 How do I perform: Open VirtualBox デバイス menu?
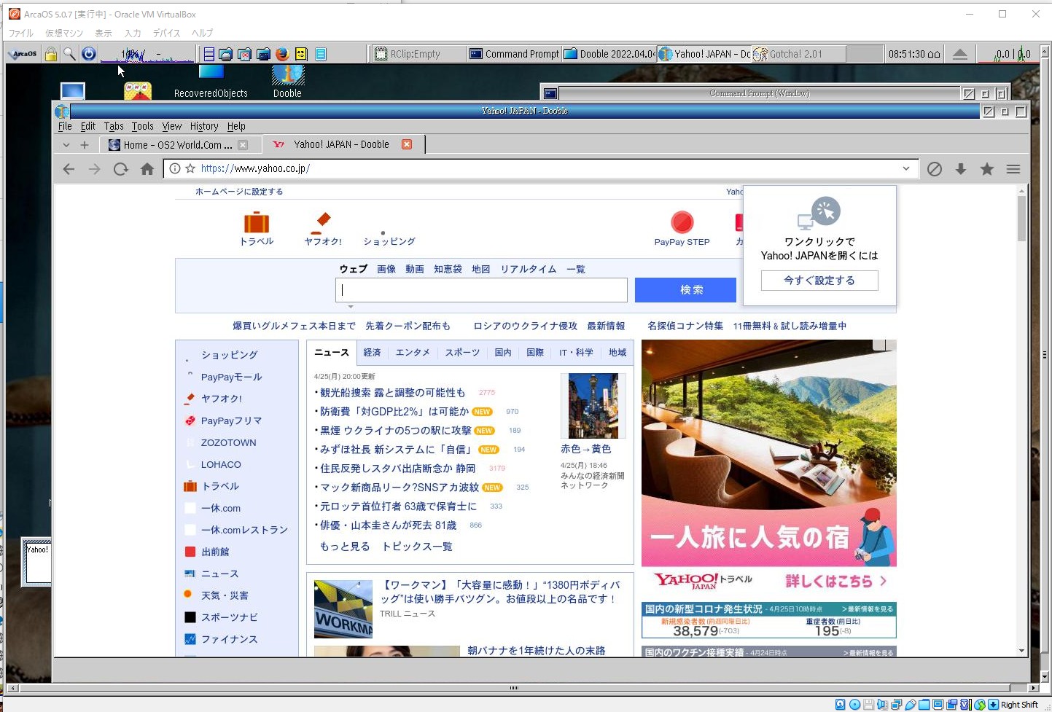pyautogui.click(x=166, y=33)
